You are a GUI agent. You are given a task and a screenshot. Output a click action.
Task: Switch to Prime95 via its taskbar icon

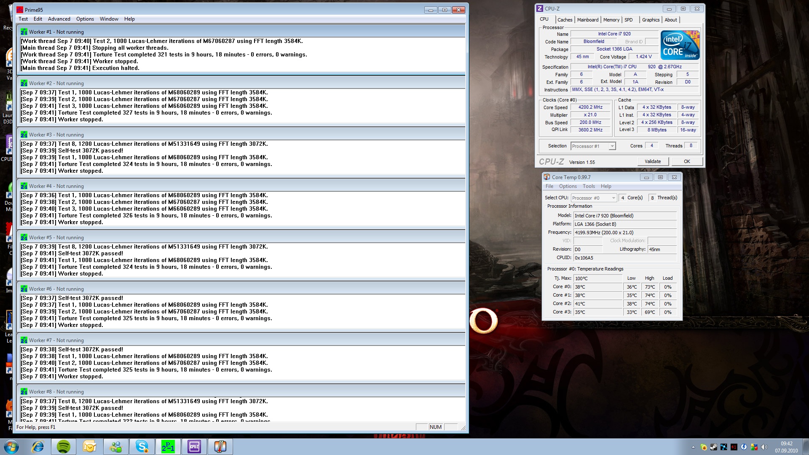click(x=168, y=447)
